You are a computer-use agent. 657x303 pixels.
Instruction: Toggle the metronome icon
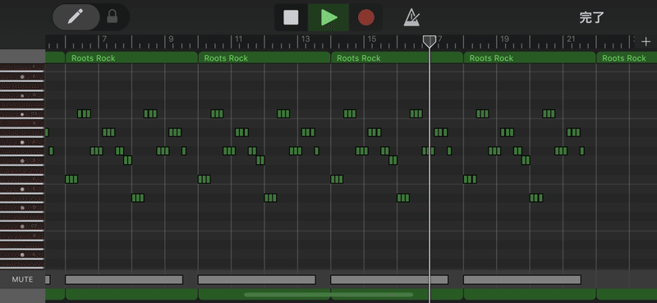[x=411, y=17]
